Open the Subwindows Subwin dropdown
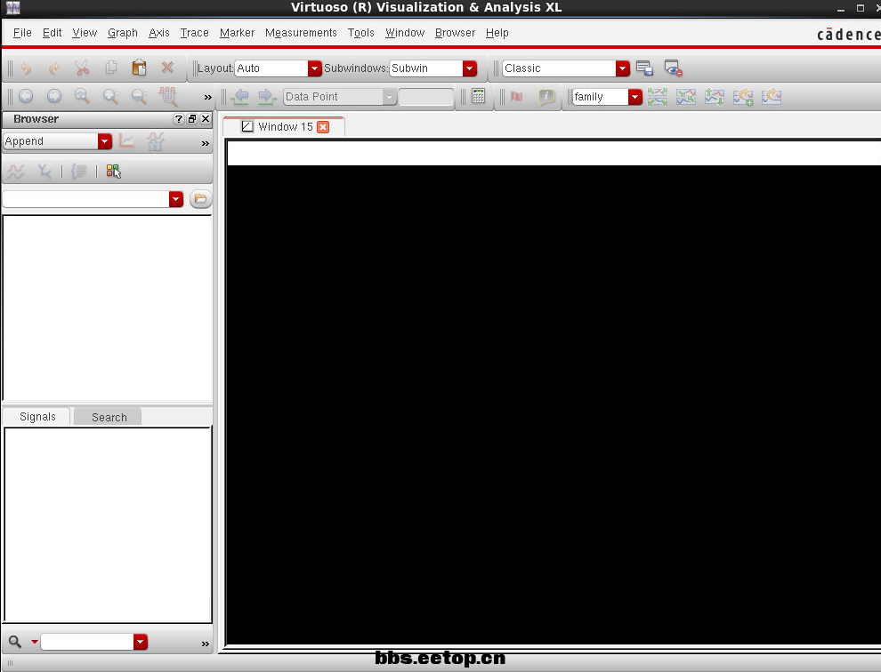 (470, 68)
